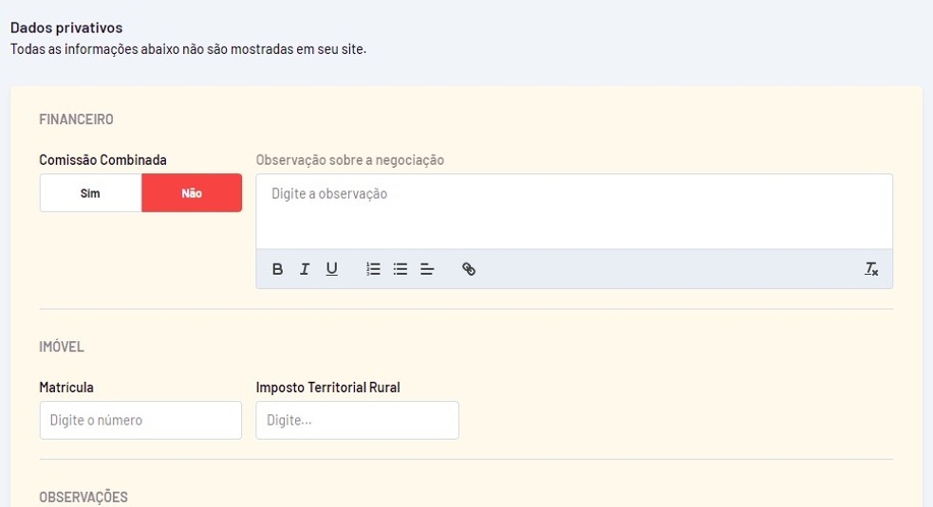
Task: Click the 'Observação sobre a negociação' label
Action: (x=349, y=160)
